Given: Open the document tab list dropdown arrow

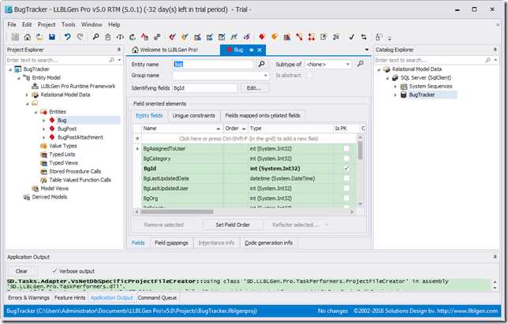Looking at the screenshot, I should point(367,50).
